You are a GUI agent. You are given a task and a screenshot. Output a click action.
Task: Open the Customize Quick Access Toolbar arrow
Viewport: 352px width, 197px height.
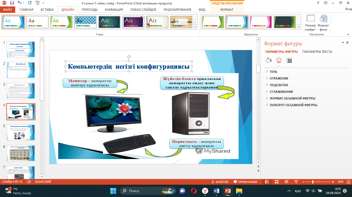click(43, 3)
